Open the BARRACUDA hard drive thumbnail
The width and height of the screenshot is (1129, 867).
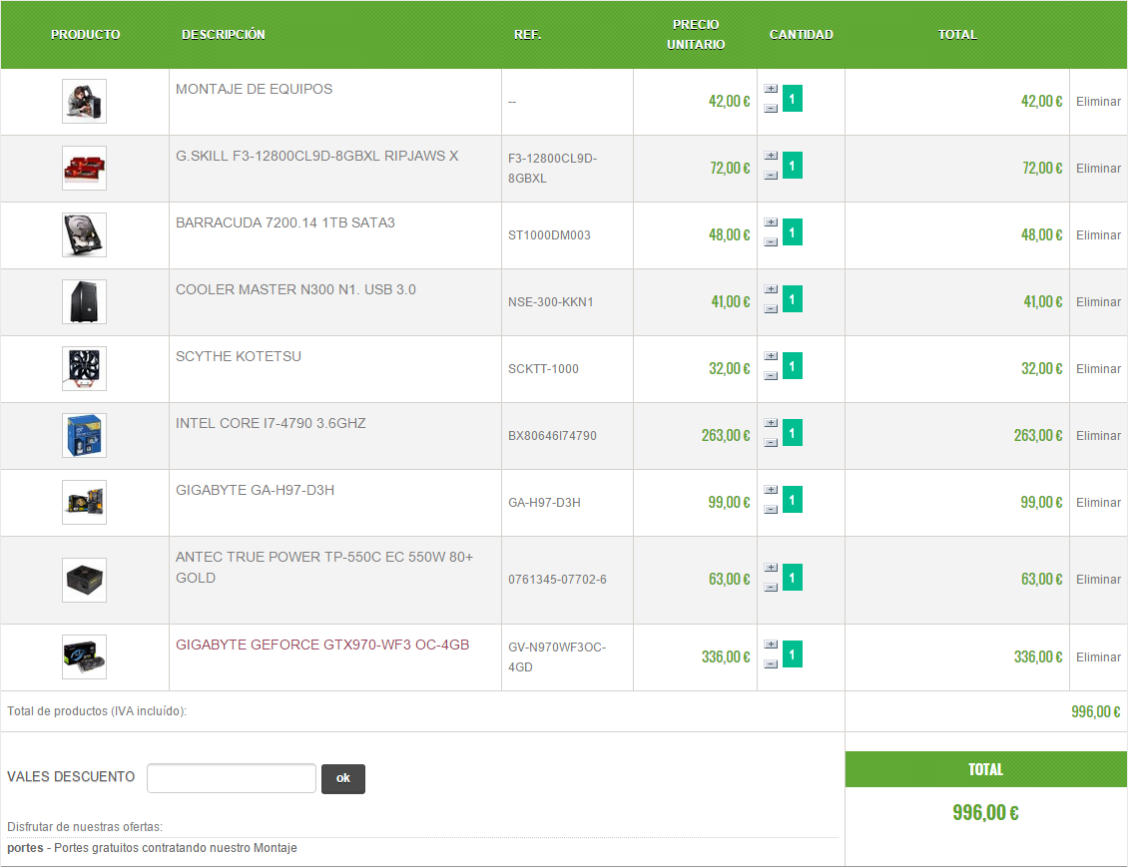pyautogui.click(x=84, y=235)
